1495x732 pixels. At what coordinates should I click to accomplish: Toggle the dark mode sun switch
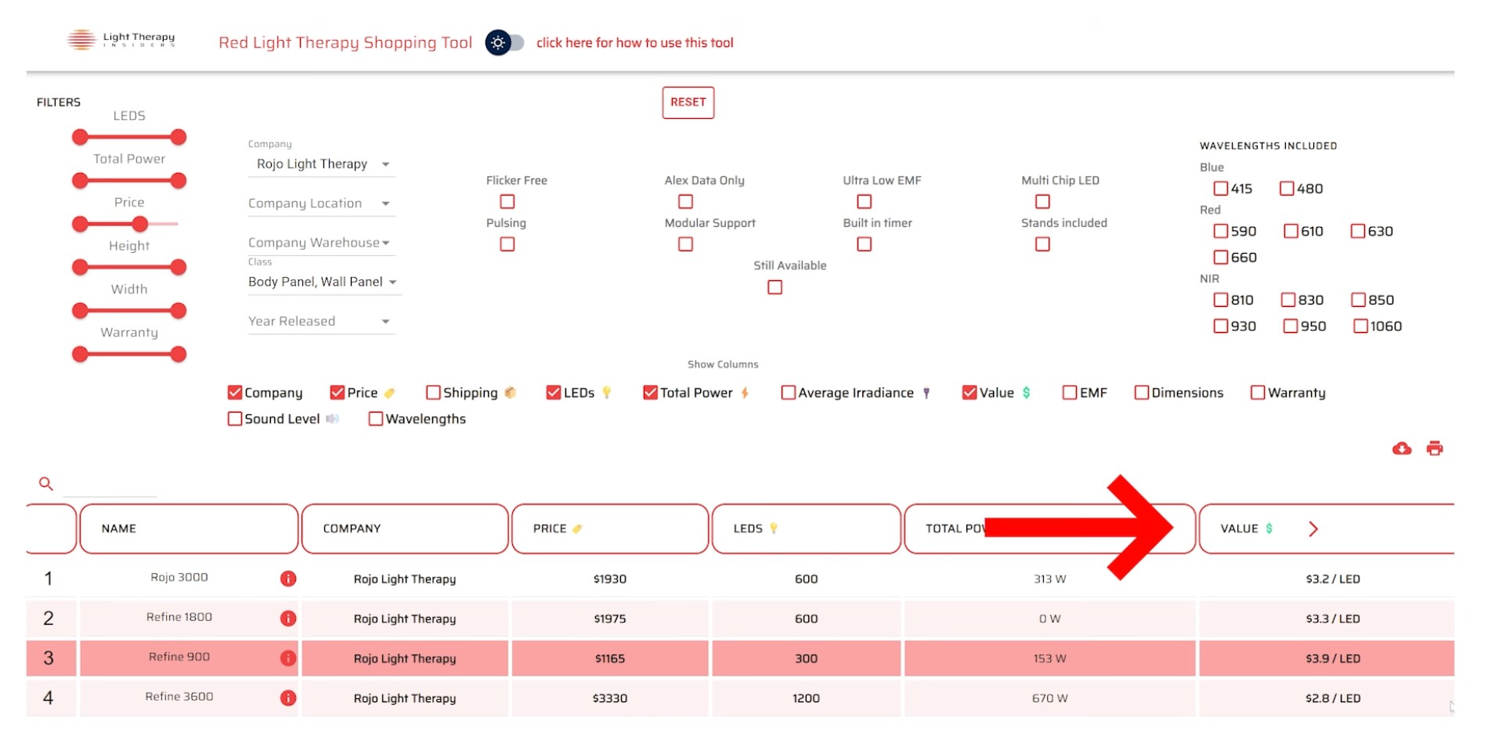tap(504, 42)
